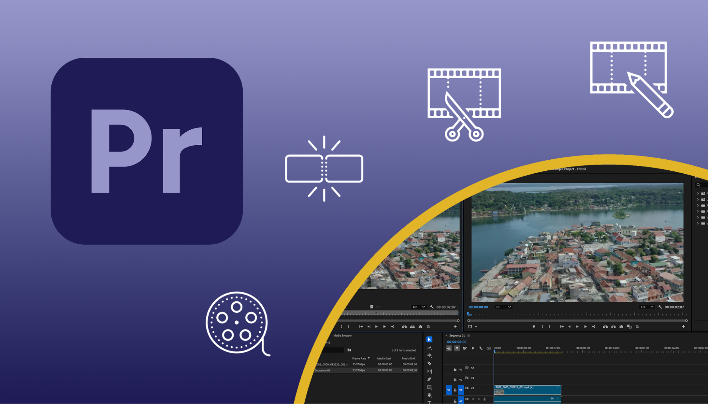Screen dimensions: 708x404
Task: Expand the first bin in right panel
Action: [698, 193]
